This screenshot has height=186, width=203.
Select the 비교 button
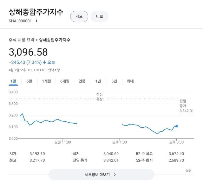coord(99,16)
